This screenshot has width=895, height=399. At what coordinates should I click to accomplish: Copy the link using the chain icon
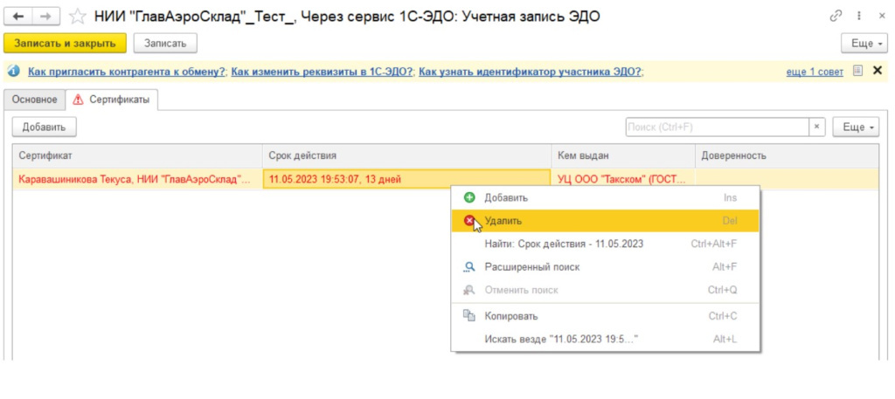coord(837,16)
